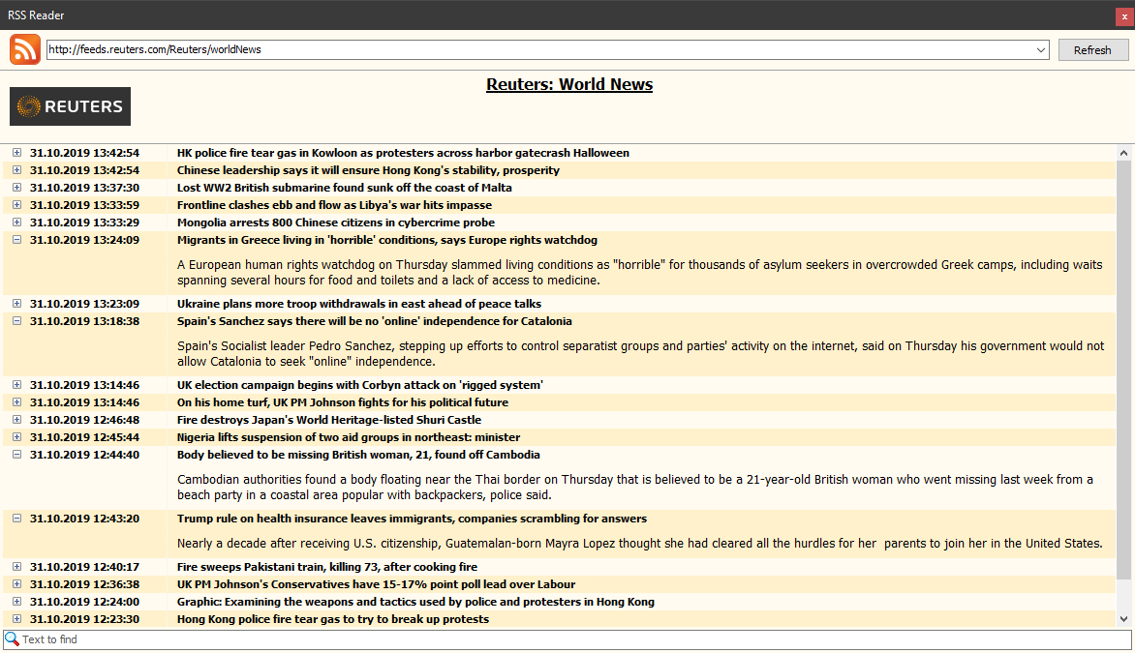Expand the UK PM Johnson home turf entry
The image size is (1135, 653).
[x=16, y=402]
